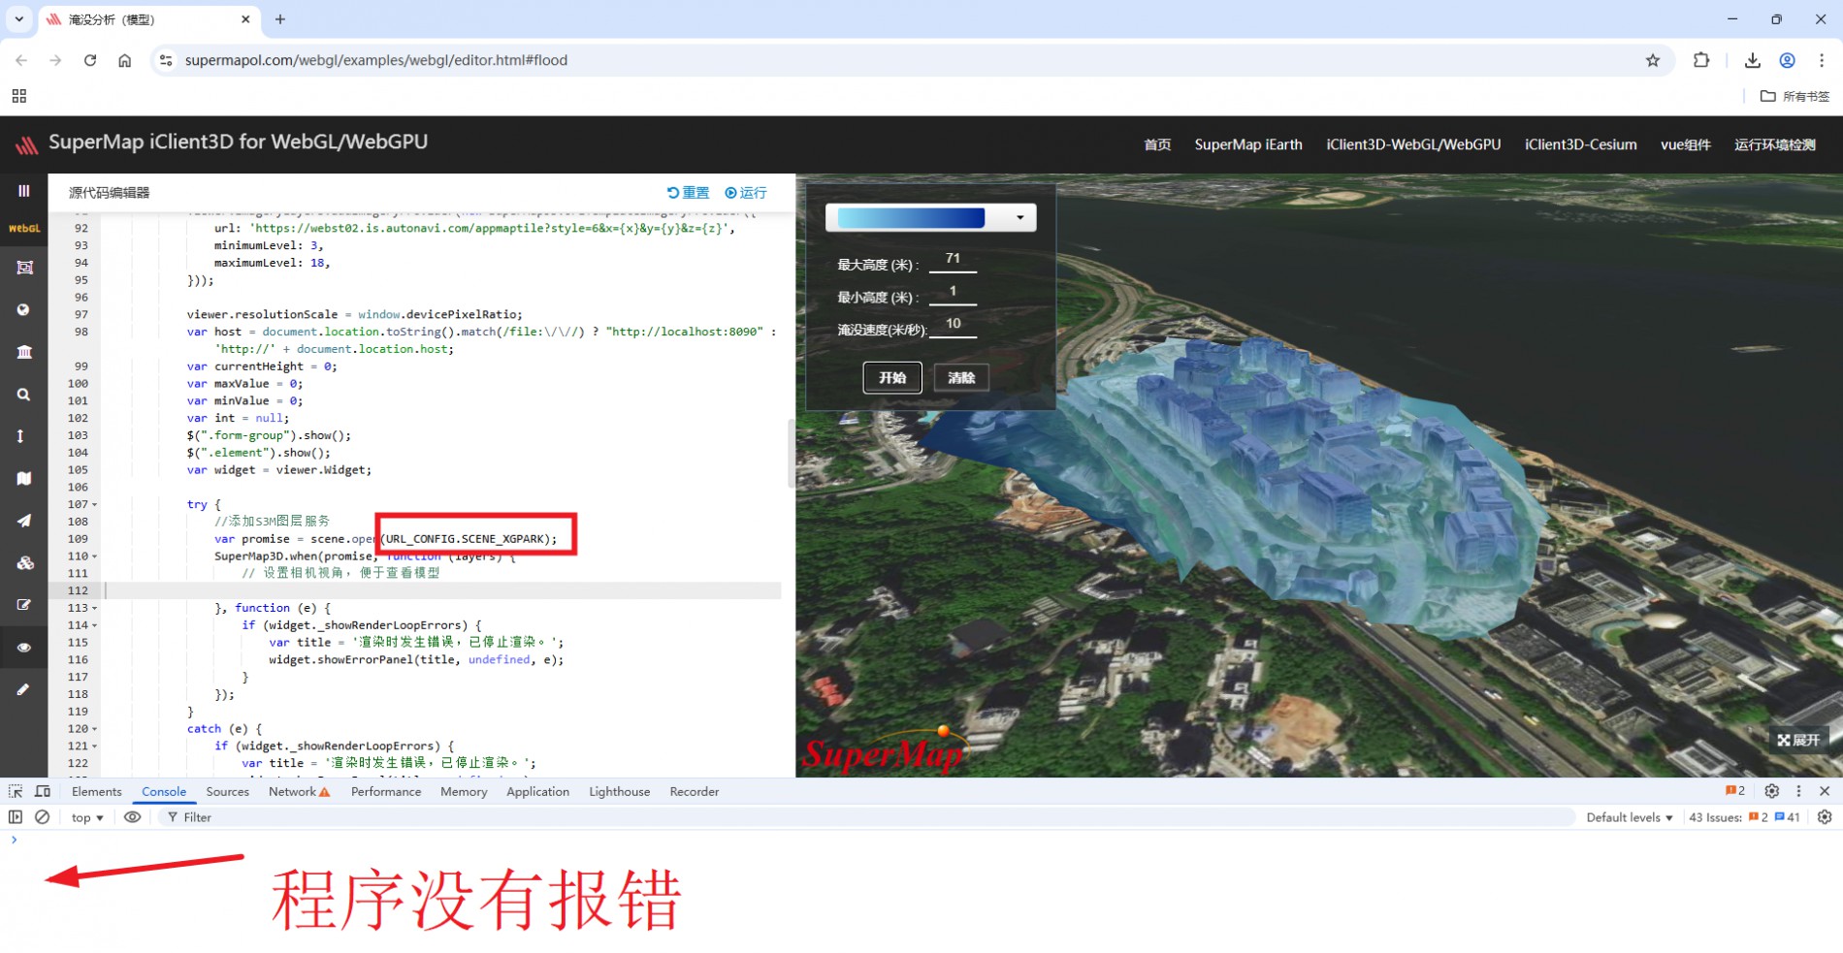The width and height of the screenshot is (1843, 953).
Task: Click the 重置 reset code button
Action: 689,193
